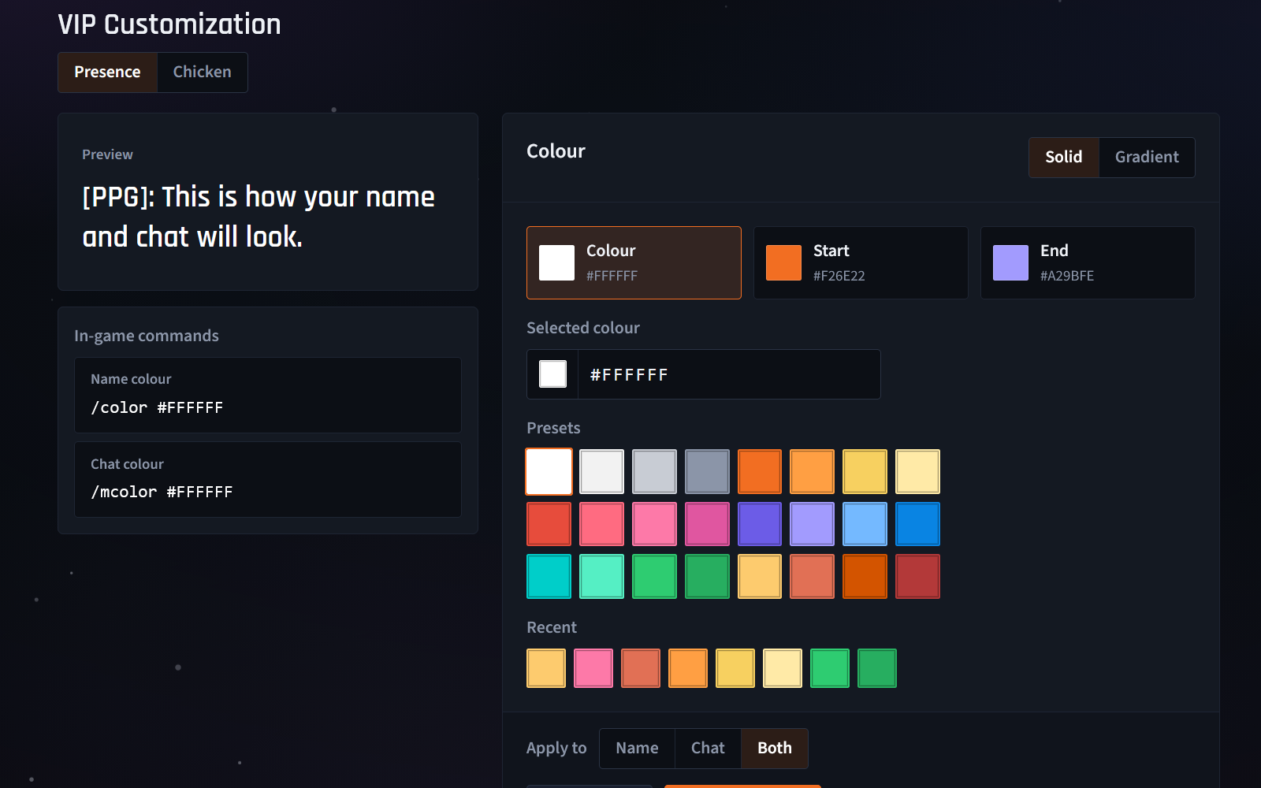Pick the red preset at start of second row
1261x788 pixels.
coord(549,524)
